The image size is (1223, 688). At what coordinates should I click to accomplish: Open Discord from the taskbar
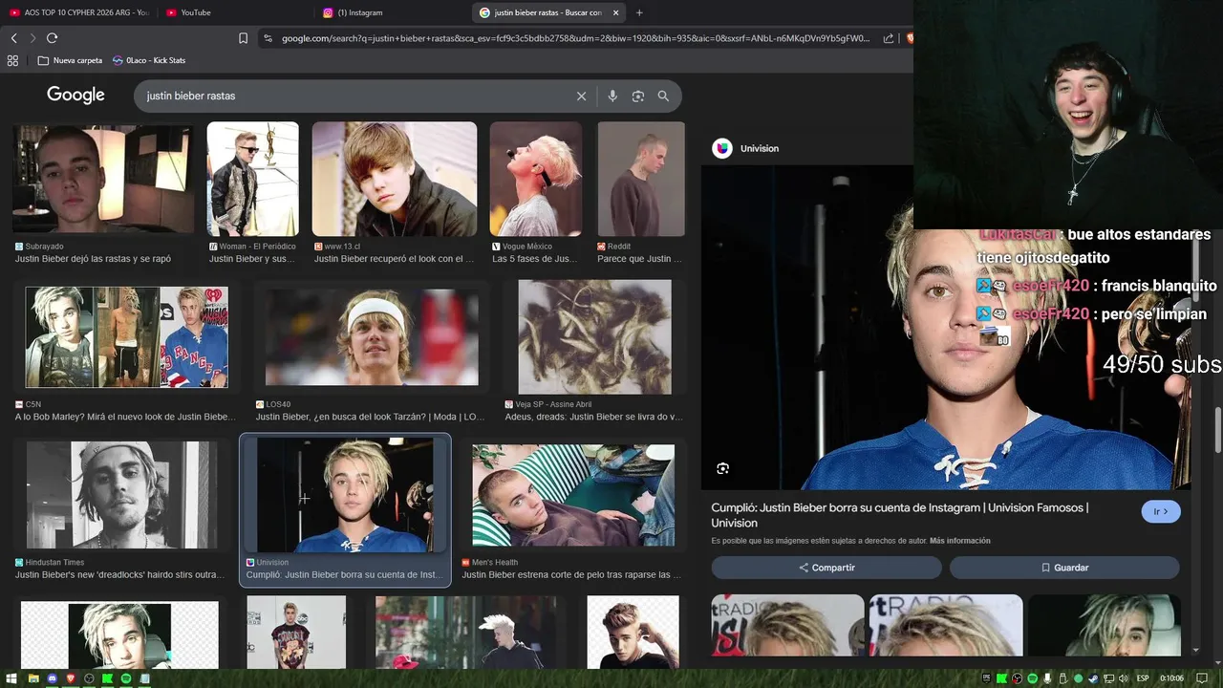tap(53, 678)
